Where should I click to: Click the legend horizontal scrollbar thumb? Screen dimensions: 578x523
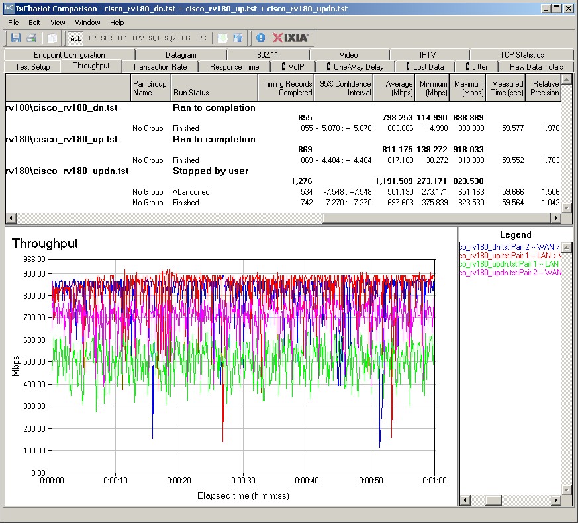click(x=493, y=500)
